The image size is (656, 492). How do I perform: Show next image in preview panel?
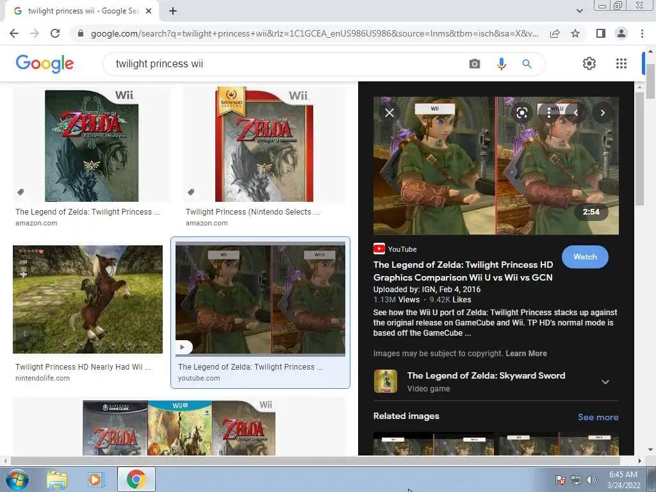(x=602, y=113)
